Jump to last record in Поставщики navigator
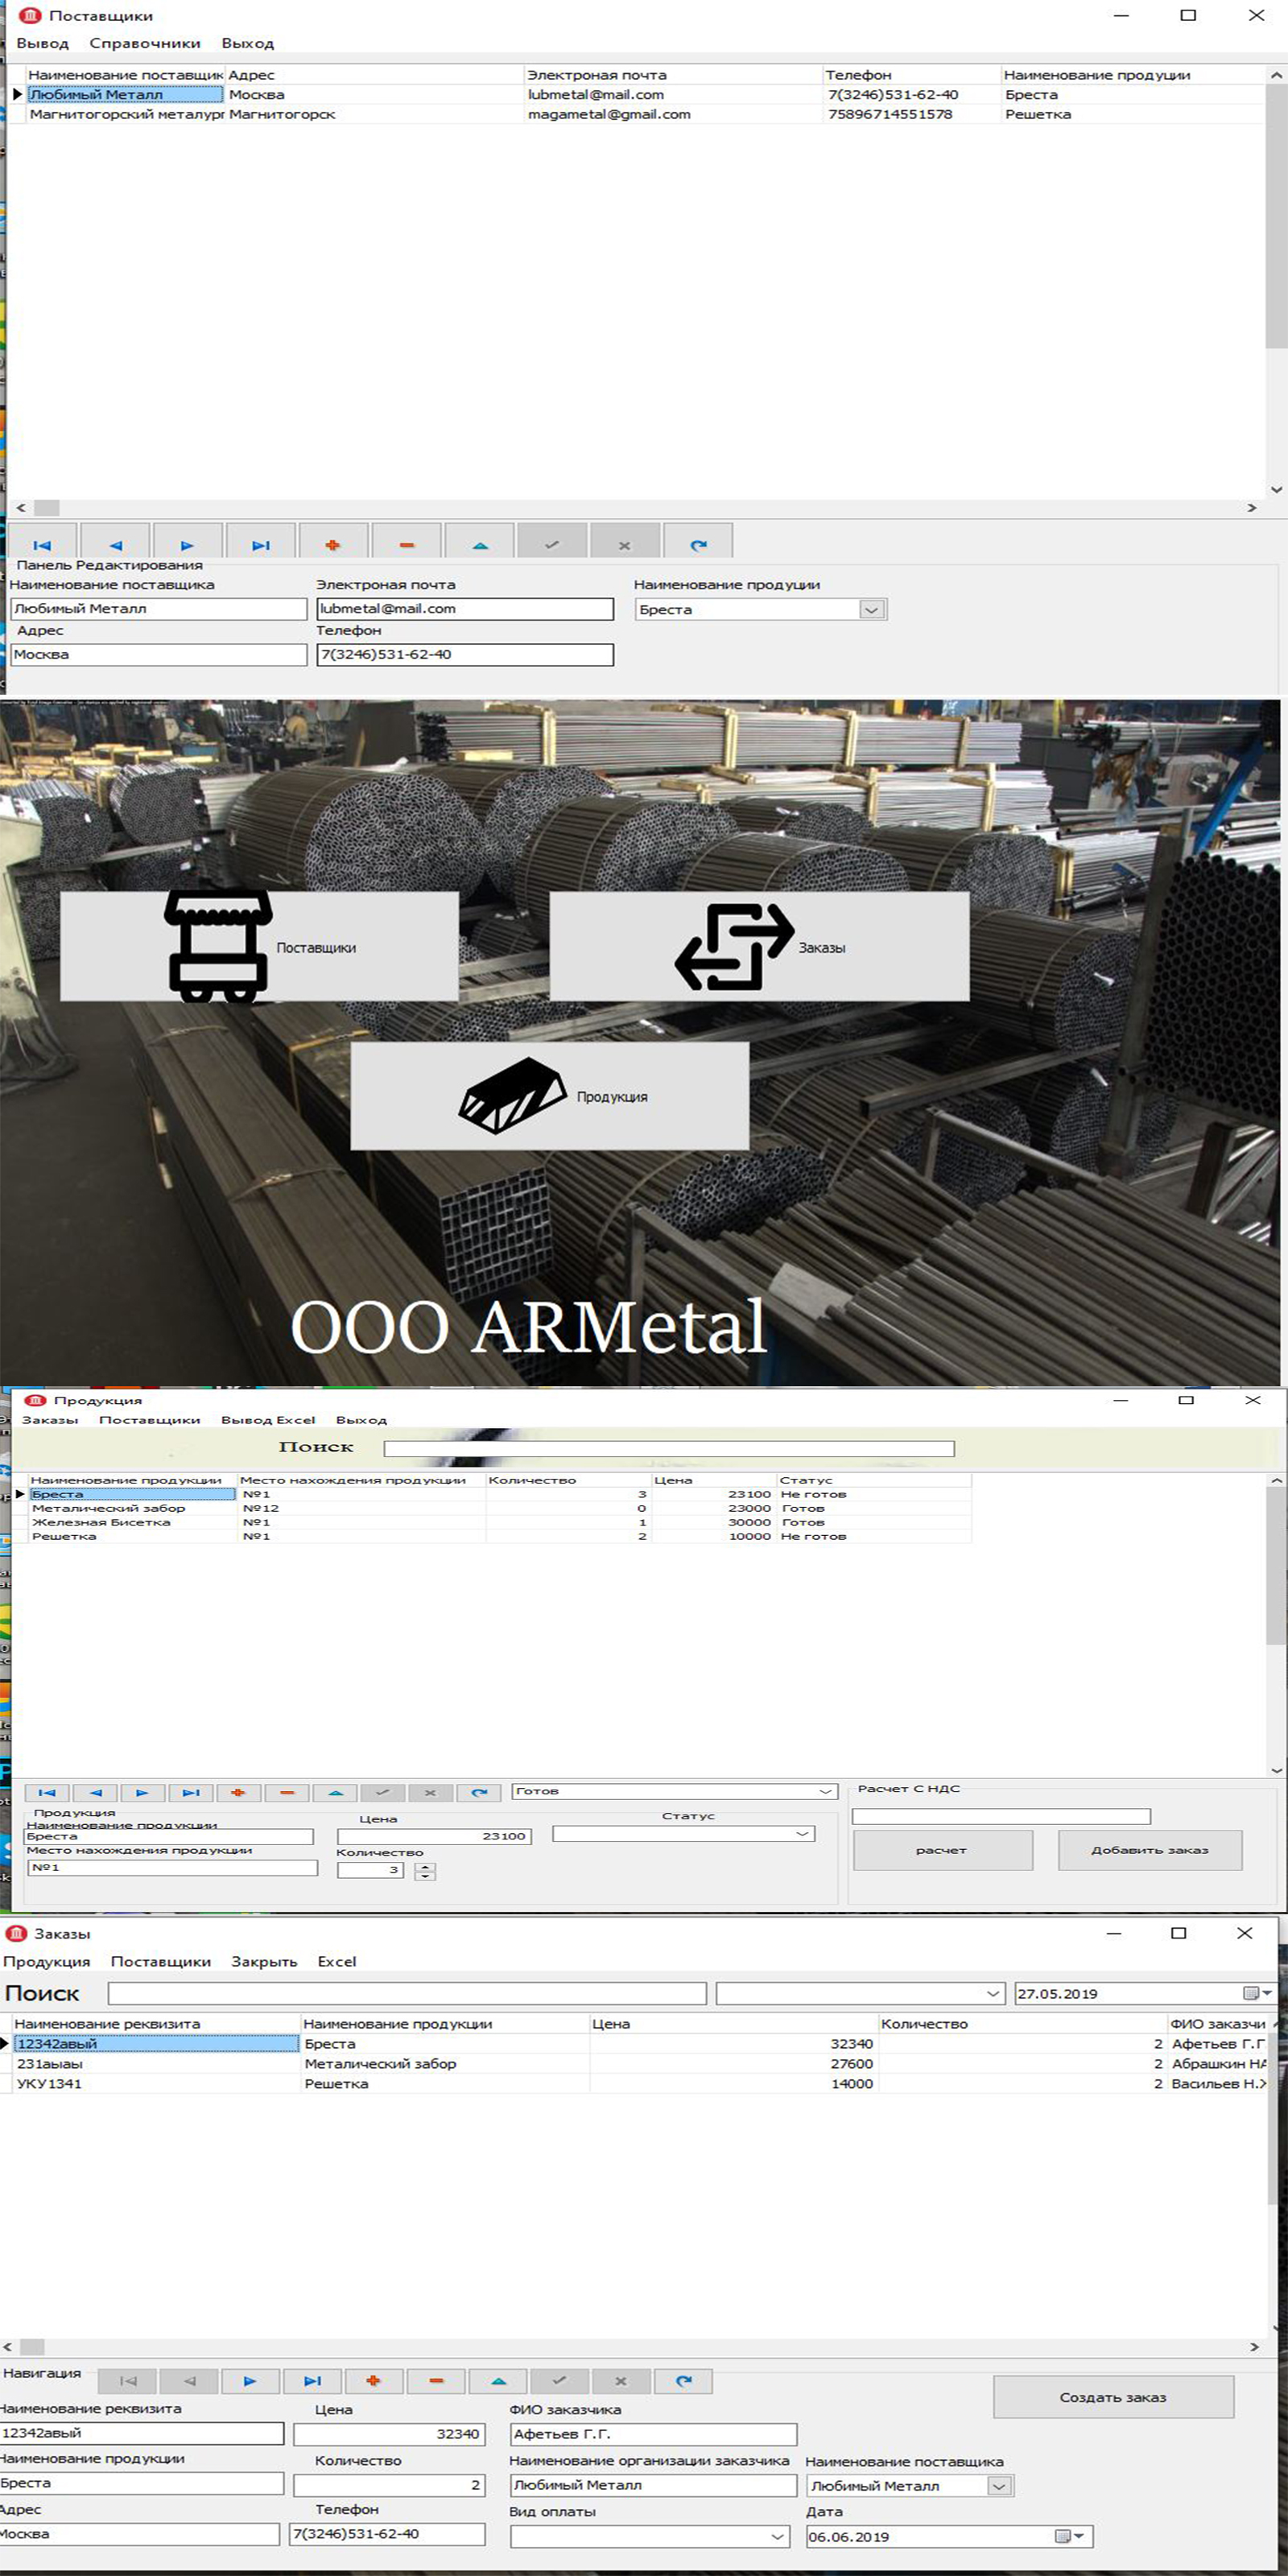The height and width of the screenshot is (2576, 1288). click(x=261, y=541)
